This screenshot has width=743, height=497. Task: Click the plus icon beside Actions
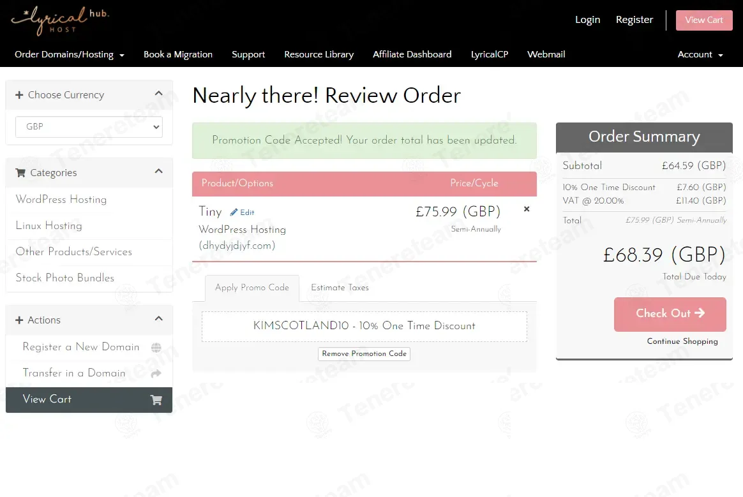[19, 320]
